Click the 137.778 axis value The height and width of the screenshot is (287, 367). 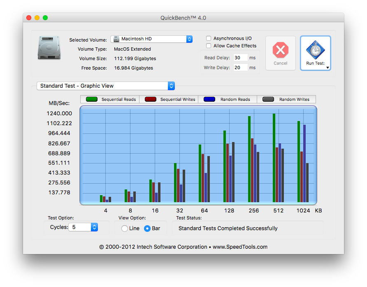pos(59,193)
